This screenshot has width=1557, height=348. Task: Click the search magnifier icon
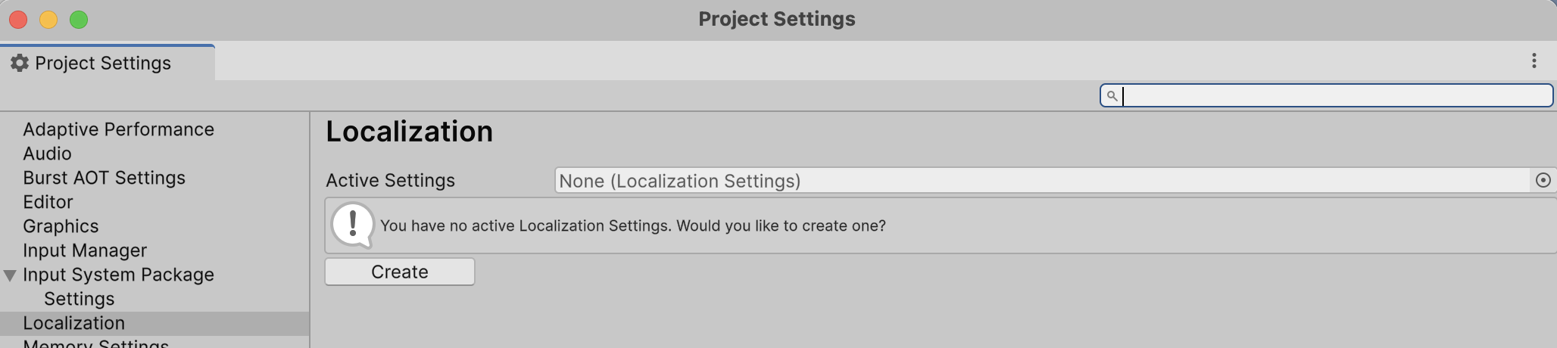[x=1112, y=96]
